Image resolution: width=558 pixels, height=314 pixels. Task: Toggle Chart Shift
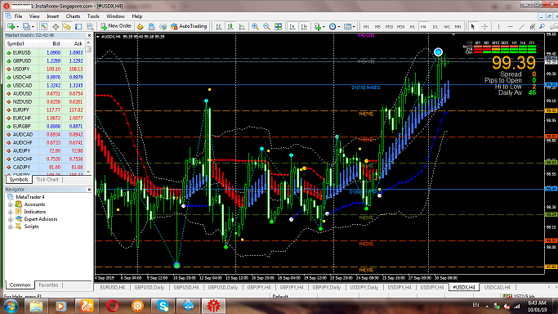tap(304, 27)
